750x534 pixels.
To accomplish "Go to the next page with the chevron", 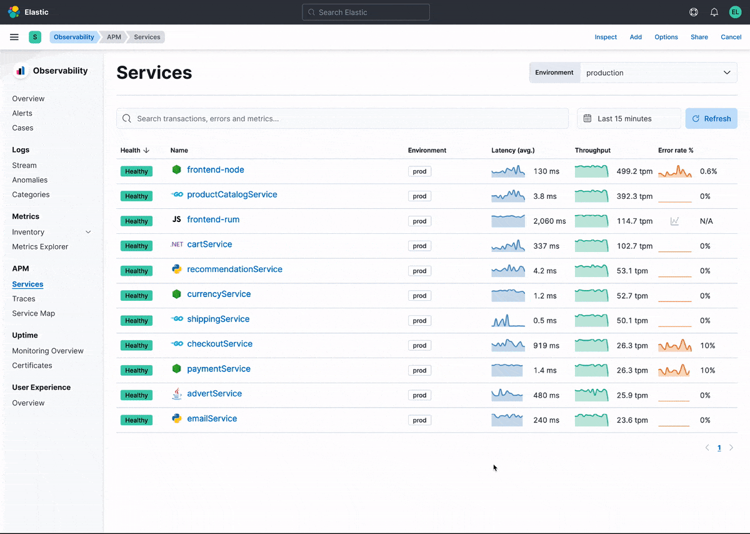I will pos(731,448).
